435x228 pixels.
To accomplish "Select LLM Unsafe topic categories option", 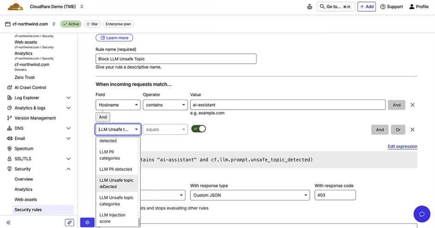I will (117, 201).
